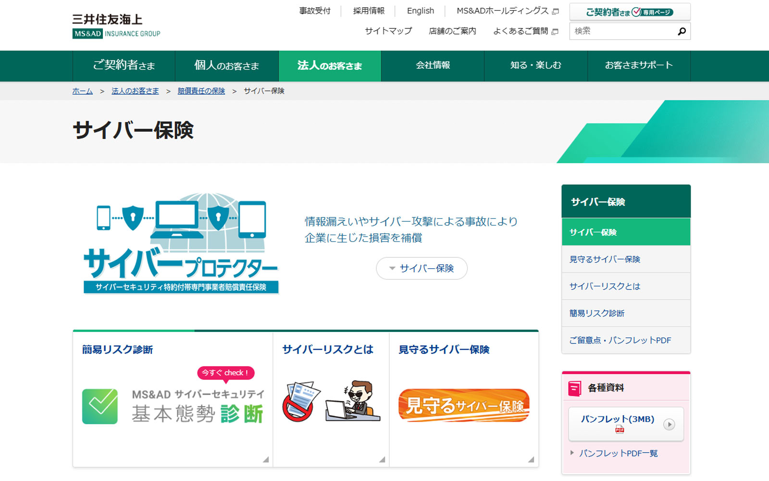Click the red book icon by 各種資料
769x481 pixels.
click(574, 388)
